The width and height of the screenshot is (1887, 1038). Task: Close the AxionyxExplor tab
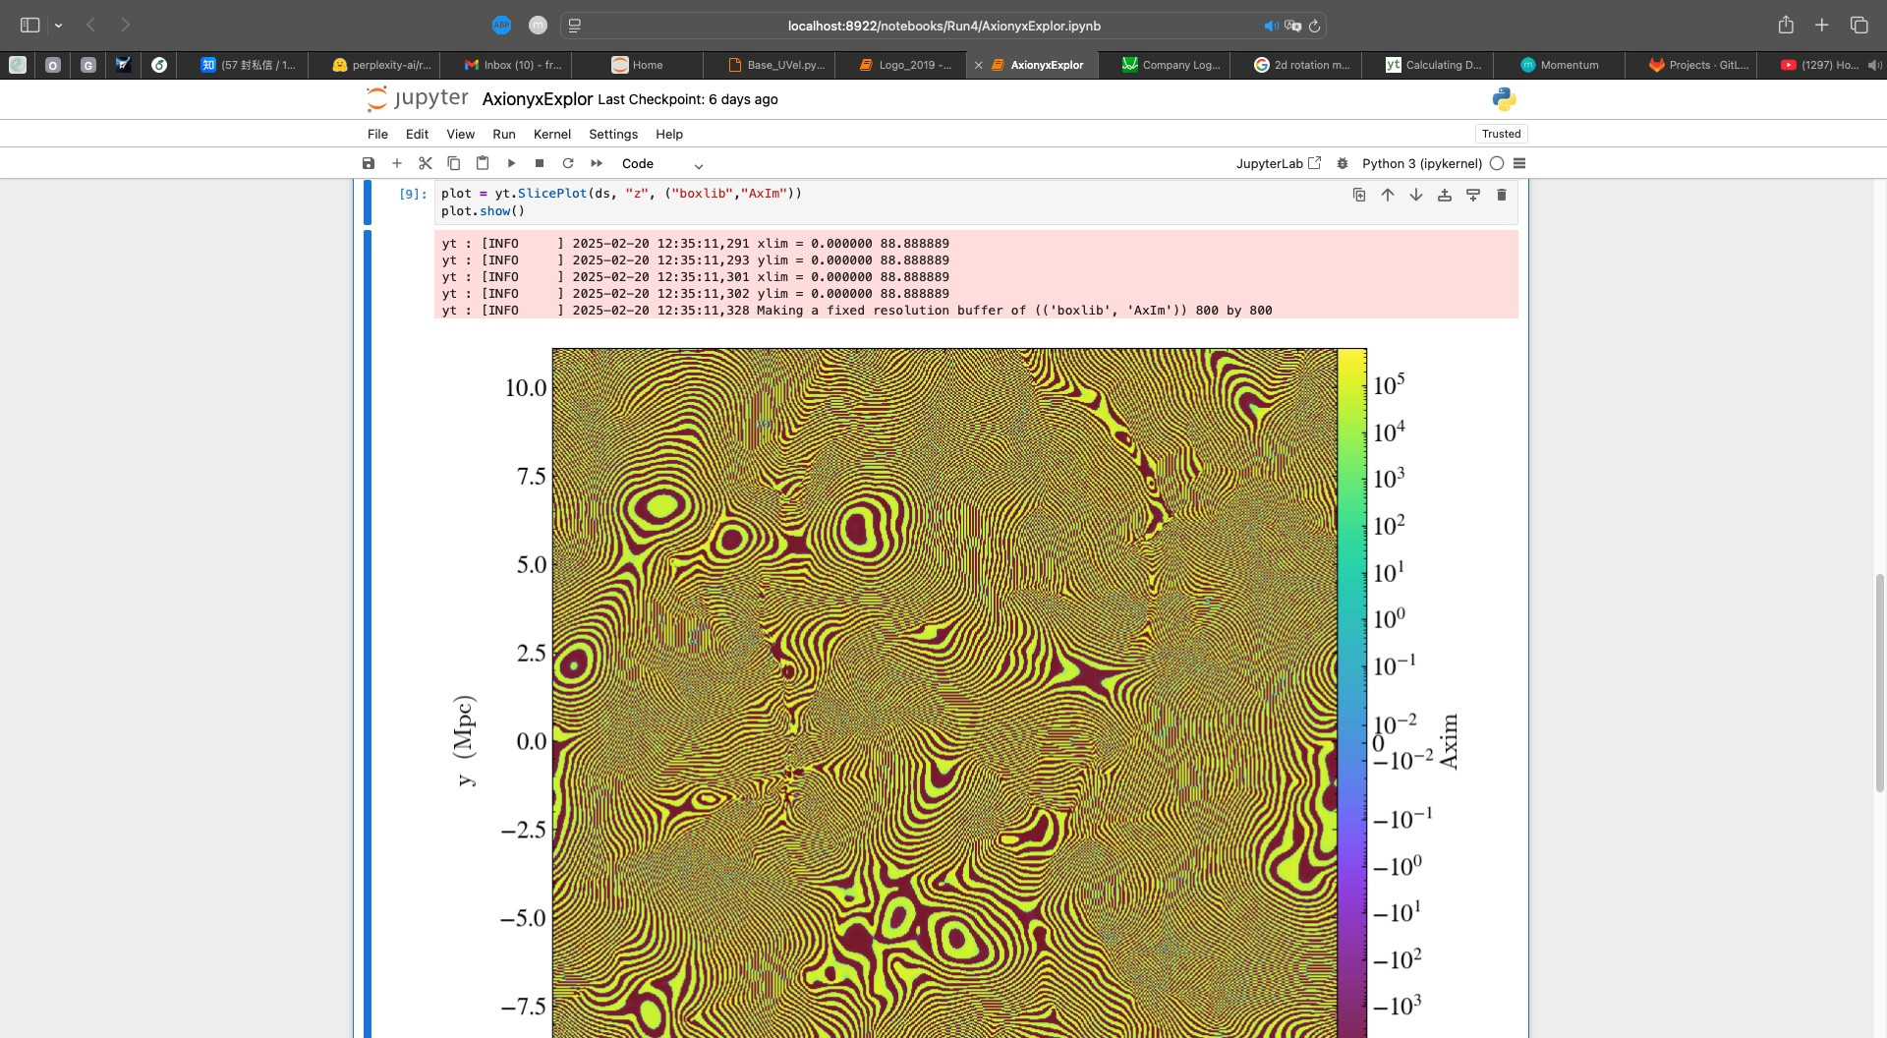pyautogui.click(x=978, y=66)
